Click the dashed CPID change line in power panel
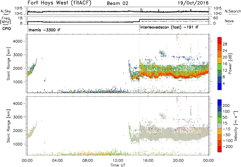This screenshot has height=167, width=241. point(139,64)
